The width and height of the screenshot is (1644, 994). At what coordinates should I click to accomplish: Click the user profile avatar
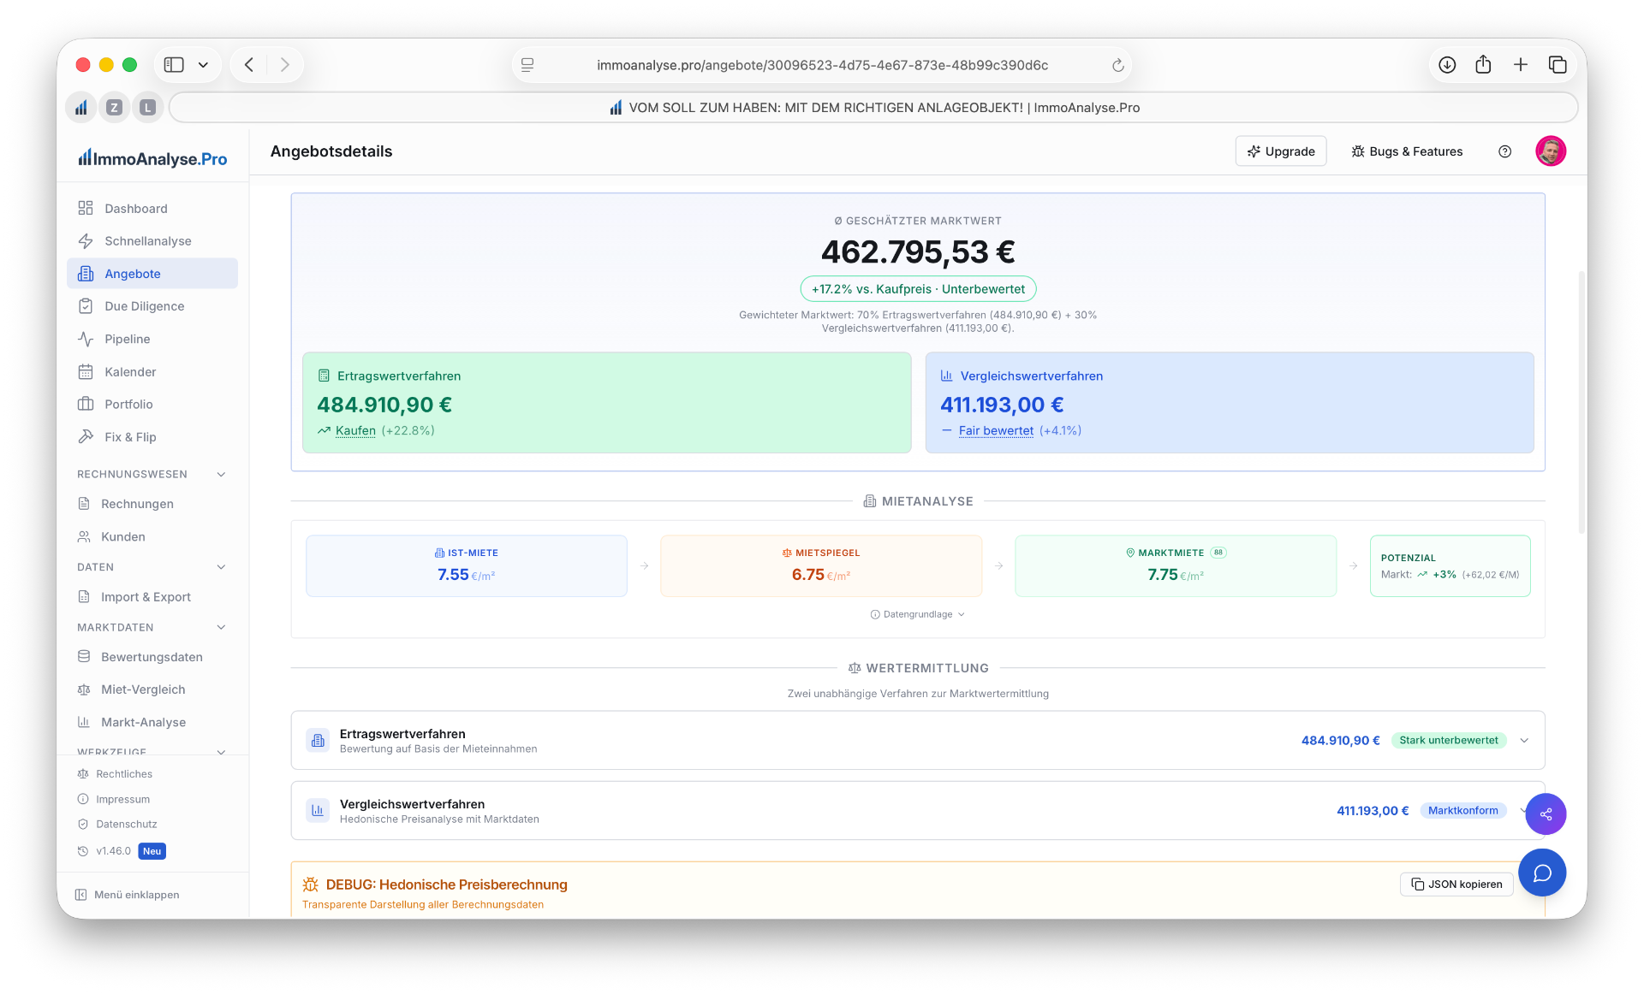[1551, 151]
